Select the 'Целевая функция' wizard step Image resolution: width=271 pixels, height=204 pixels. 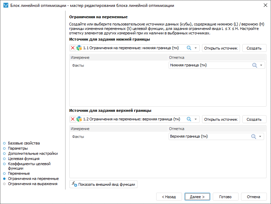(x=23, y=159)
